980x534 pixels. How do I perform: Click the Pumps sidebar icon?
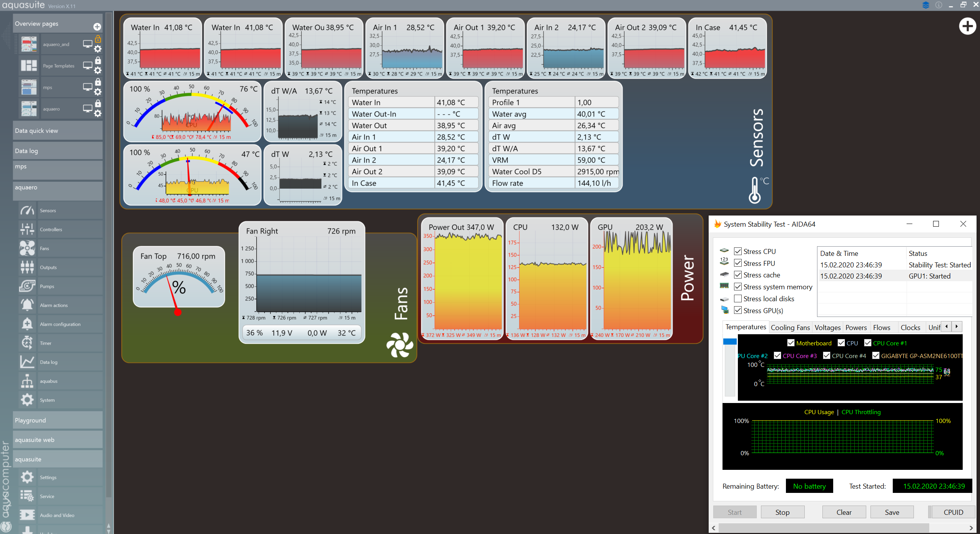pyautogui.click(x=27, y=286)
